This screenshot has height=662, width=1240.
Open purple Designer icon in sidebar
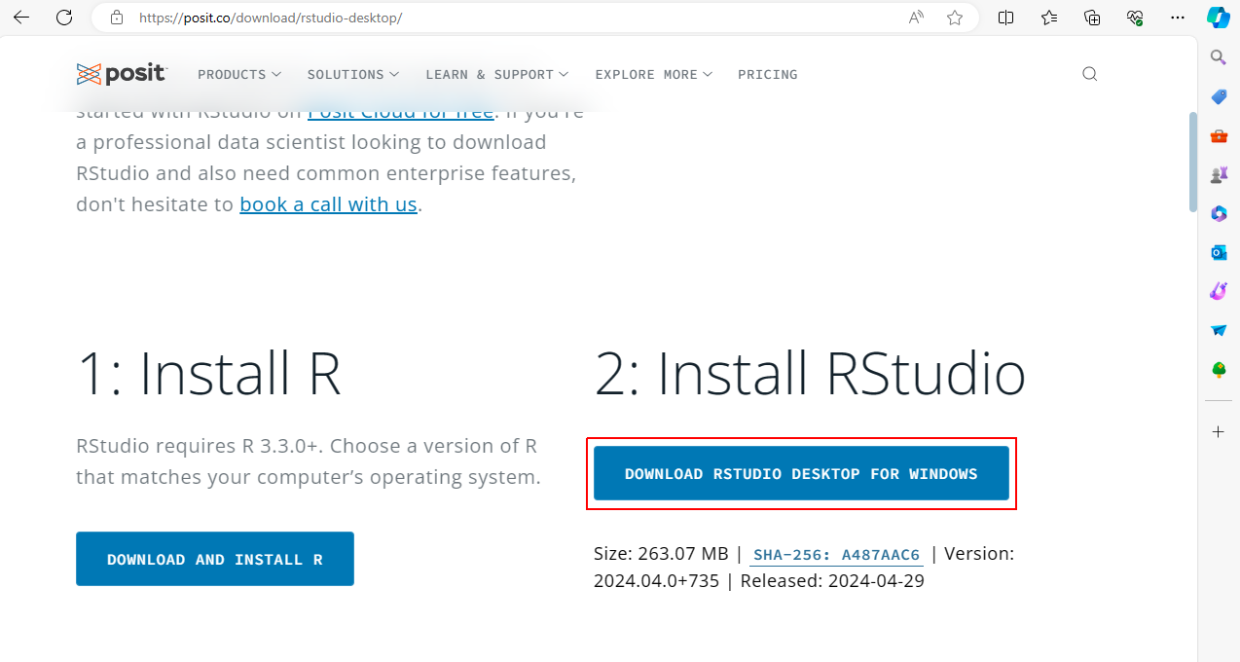1219,291
